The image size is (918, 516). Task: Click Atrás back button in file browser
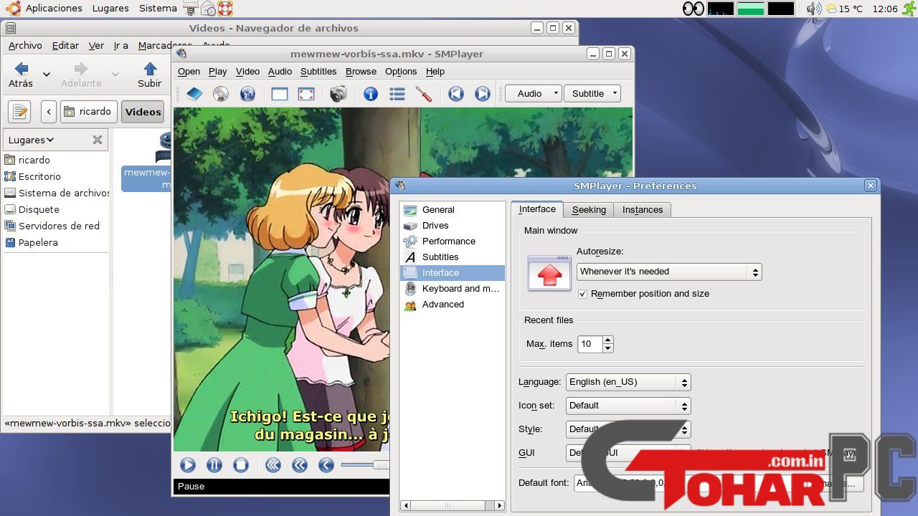tap(21, 75)
